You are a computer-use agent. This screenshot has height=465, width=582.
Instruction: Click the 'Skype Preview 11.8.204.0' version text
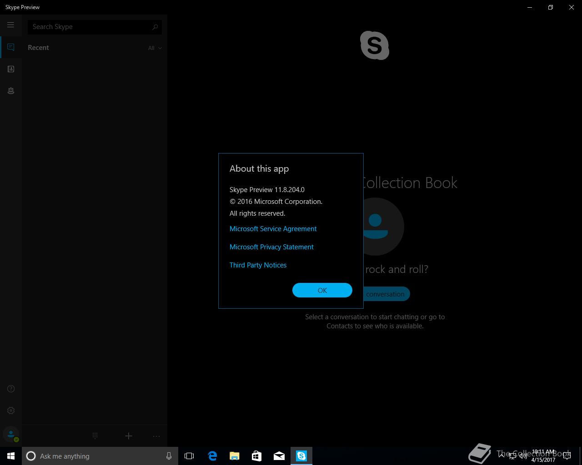(267, 190)
